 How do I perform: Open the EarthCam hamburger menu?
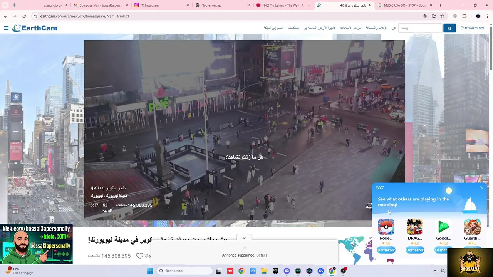point(6,28)
